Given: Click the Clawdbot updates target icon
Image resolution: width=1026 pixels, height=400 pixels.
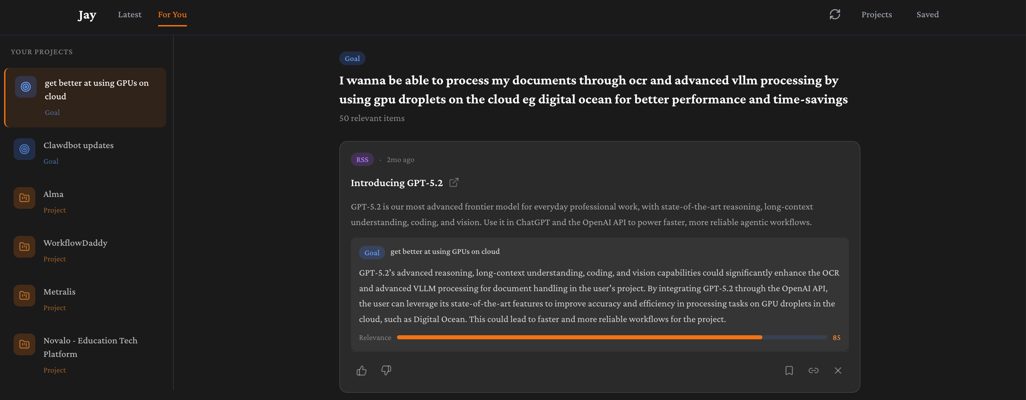Looking at the screenshot, I should pyautogui.click(x=24, y=149).
